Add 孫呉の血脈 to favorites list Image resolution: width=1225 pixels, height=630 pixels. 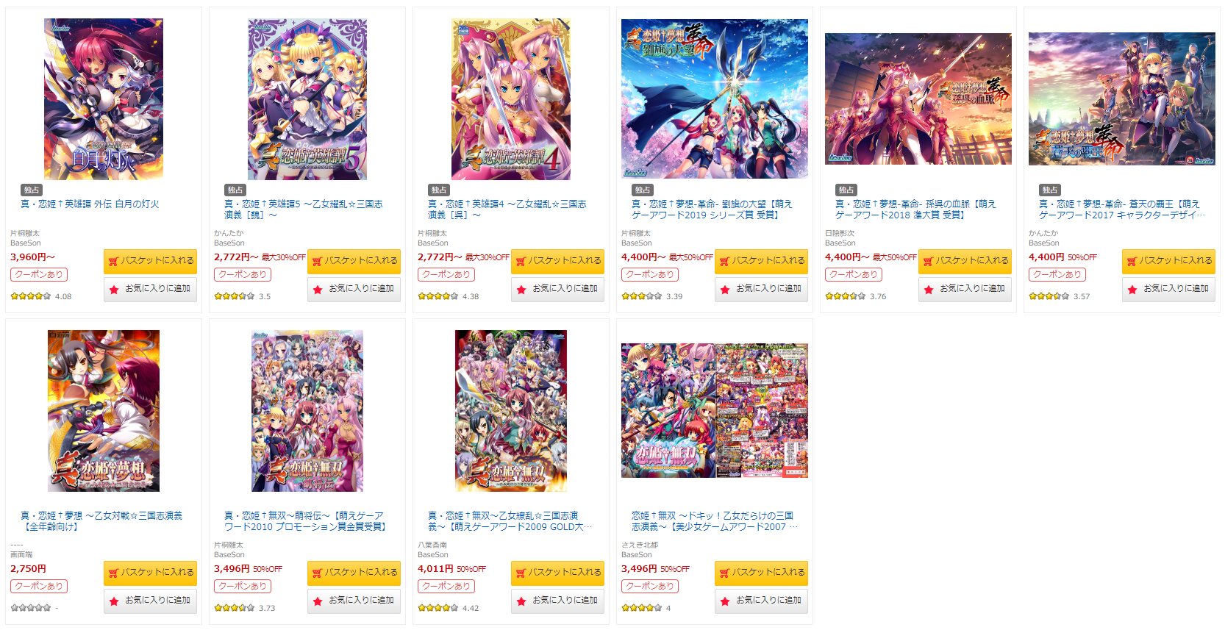point(965,289)
